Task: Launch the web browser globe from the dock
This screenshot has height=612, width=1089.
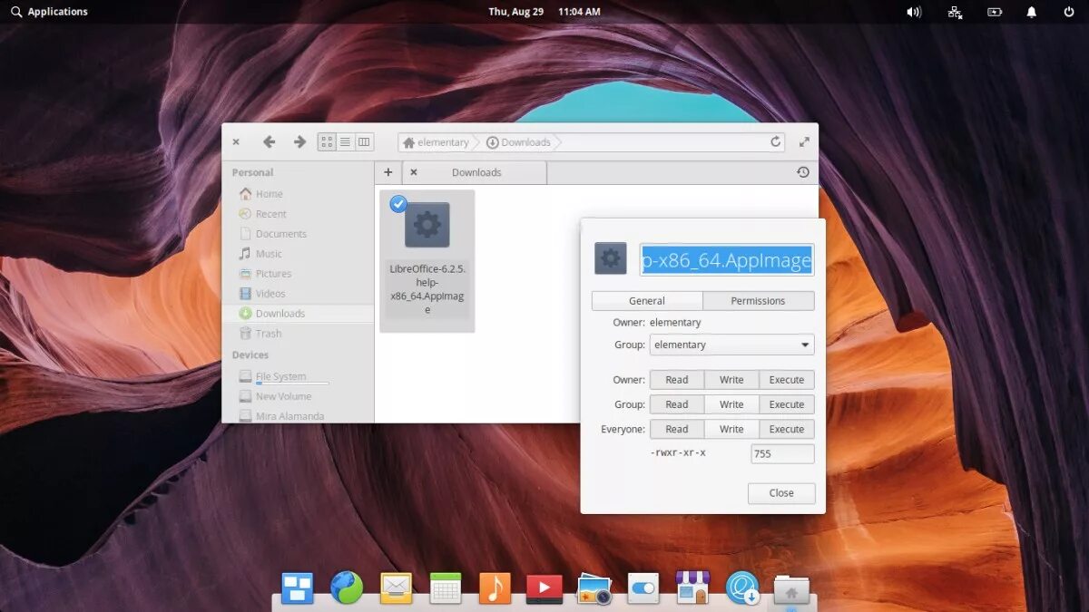Action: coord(347,588)
